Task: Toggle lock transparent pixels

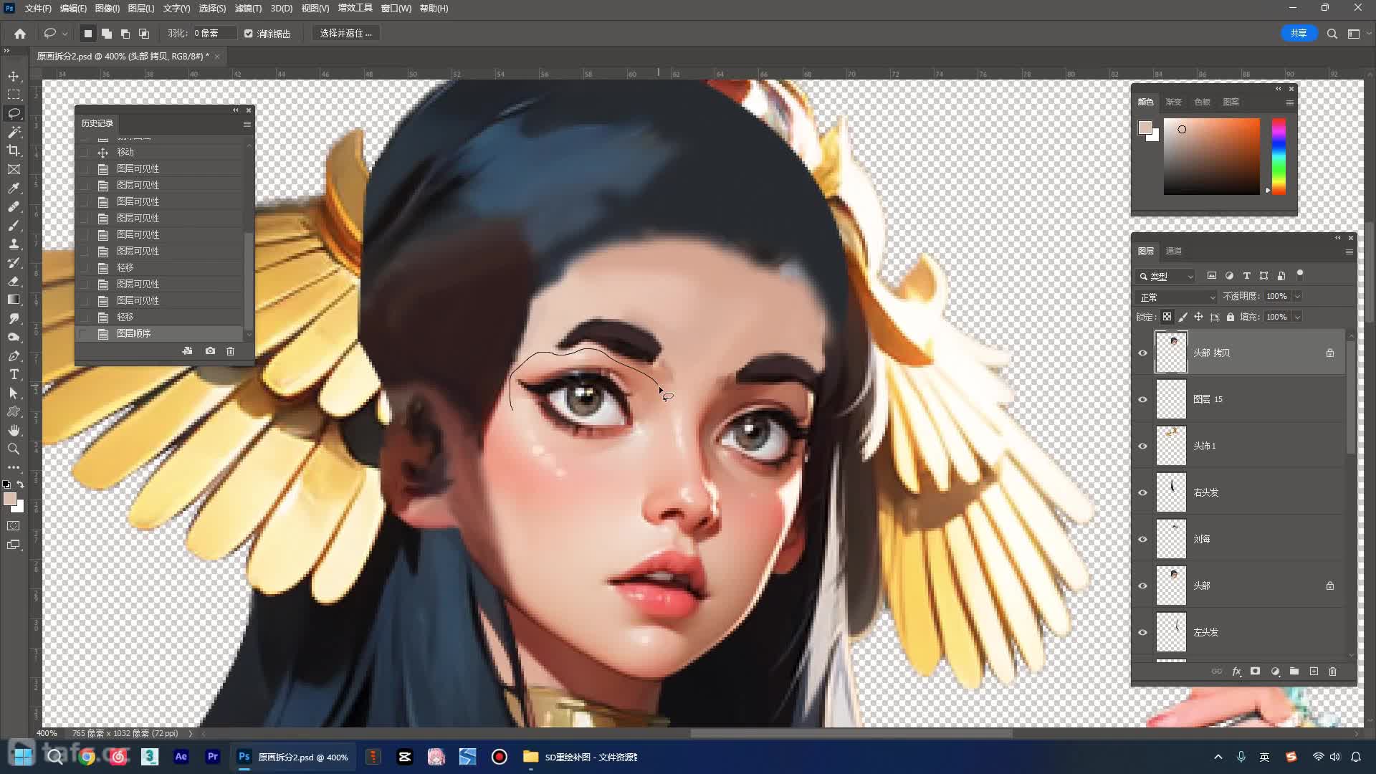Action: pyautogui.click(x=1167, y=317)
